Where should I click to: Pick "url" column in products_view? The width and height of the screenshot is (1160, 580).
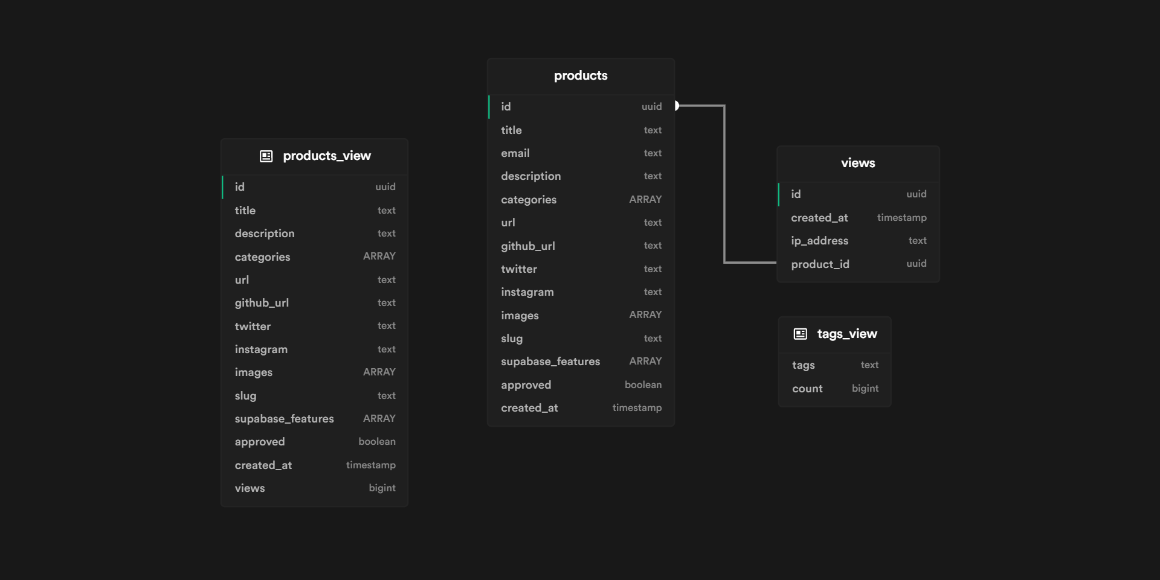[x=314, y=280]
